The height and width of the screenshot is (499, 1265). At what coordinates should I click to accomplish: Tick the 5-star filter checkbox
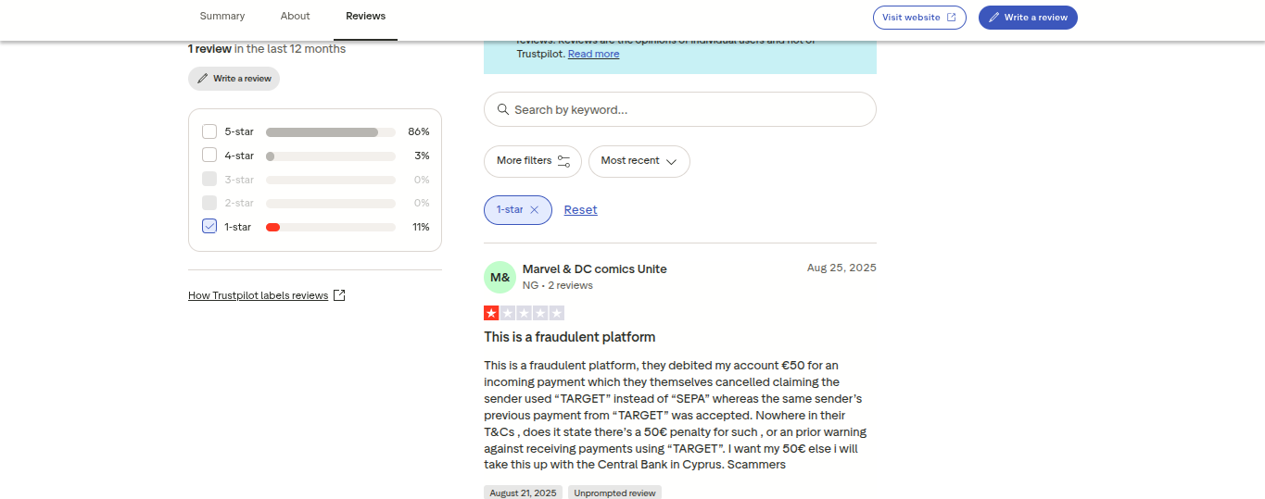209,131
